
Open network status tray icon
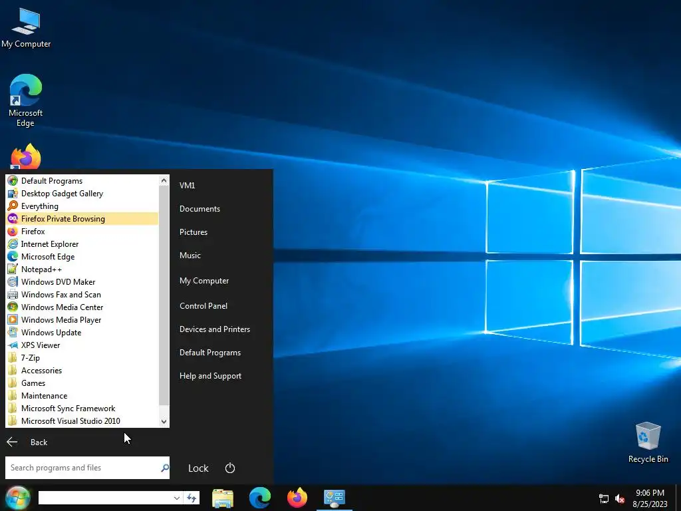pyautogui.click(x=604, y=498)
